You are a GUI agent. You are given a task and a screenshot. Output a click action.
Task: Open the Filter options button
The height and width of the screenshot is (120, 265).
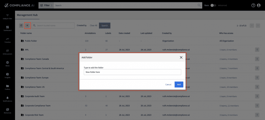click(x=46, y=5)
